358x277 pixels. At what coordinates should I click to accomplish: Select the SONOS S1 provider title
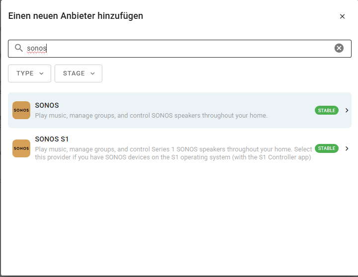52,139
